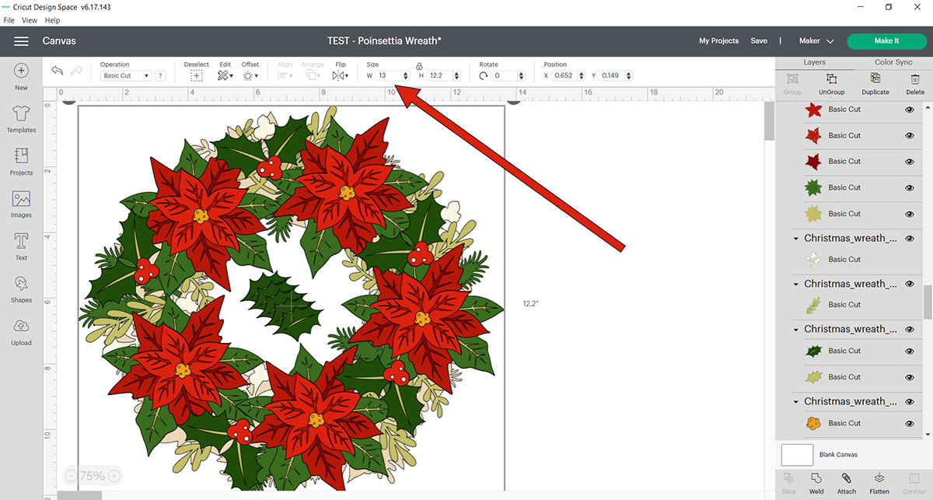933x500 pixels.
Task: Collapse Christmas_wreath group above the white flower layer
Action: 796,239
